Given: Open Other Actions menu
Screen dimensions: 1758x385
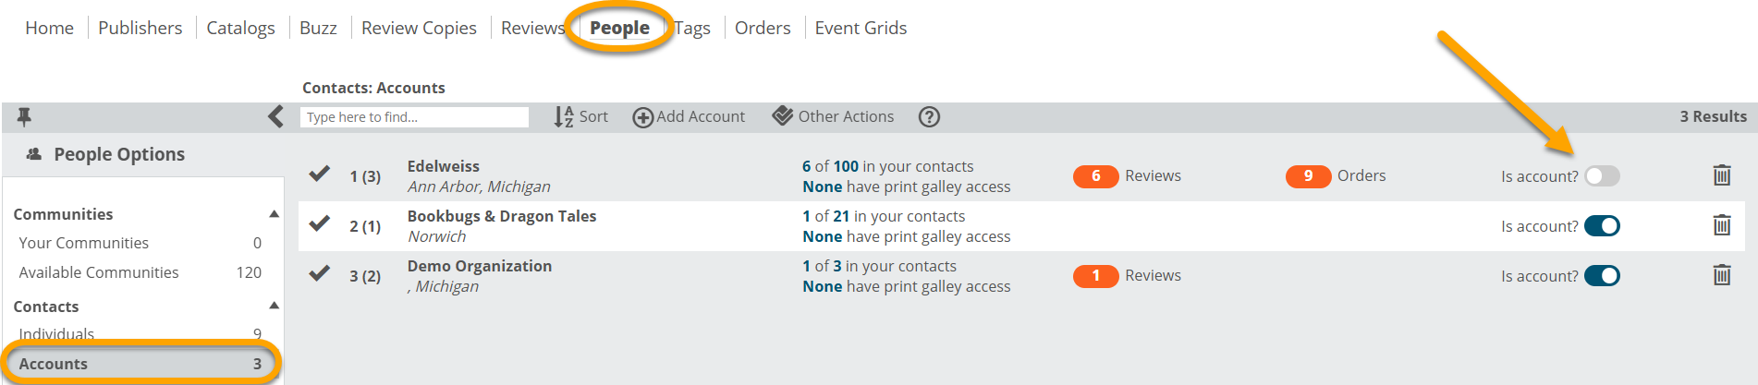Looking at the screenshot, I should (x=834, y=116).
